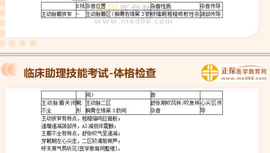
Task: Select the slide title 临床助理技能考试-体格检查
Action: 90,73
